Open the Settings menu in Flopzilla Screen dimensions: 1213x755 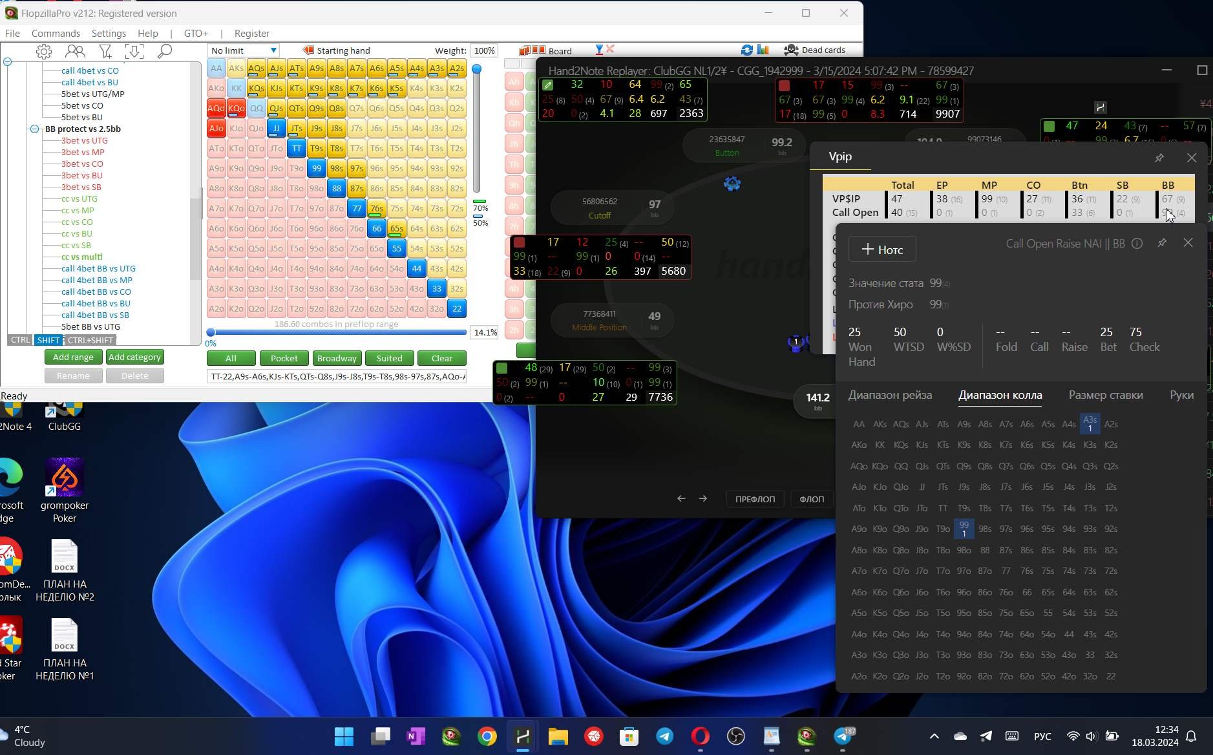[x=109, y=33]
